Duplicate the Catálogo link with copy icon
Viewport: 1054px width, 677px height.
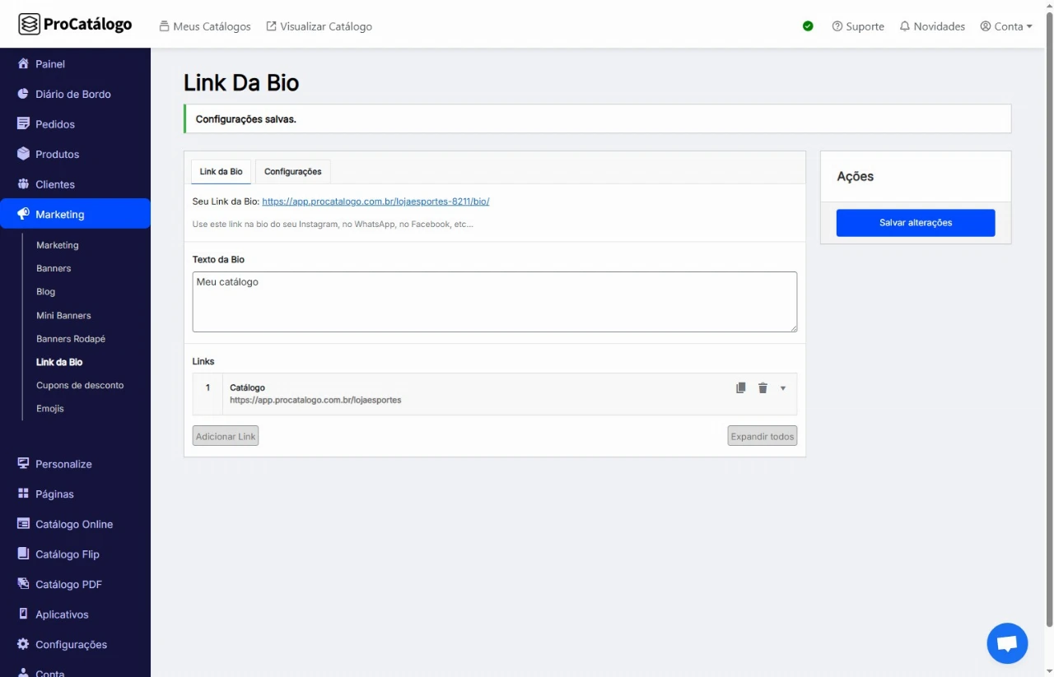pos(741,388)
